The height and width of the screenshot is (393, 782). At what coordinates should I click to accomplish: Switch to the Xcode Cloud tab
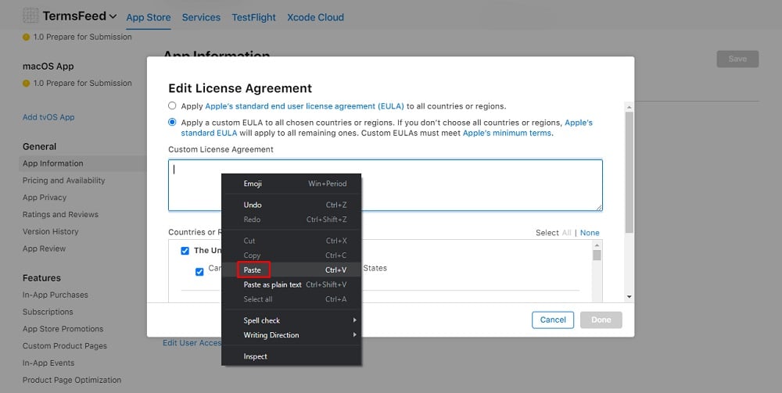click(x=315, y=17)
